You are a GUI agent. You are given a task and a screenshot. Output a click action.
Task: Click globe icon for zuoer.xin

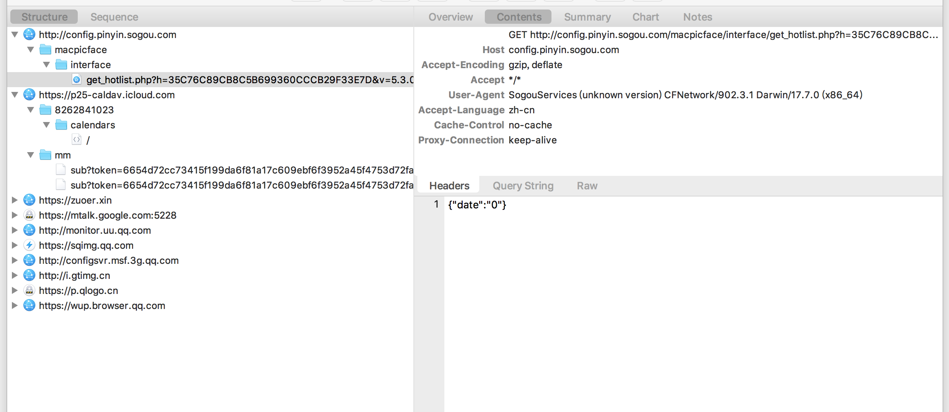point(29,200)
